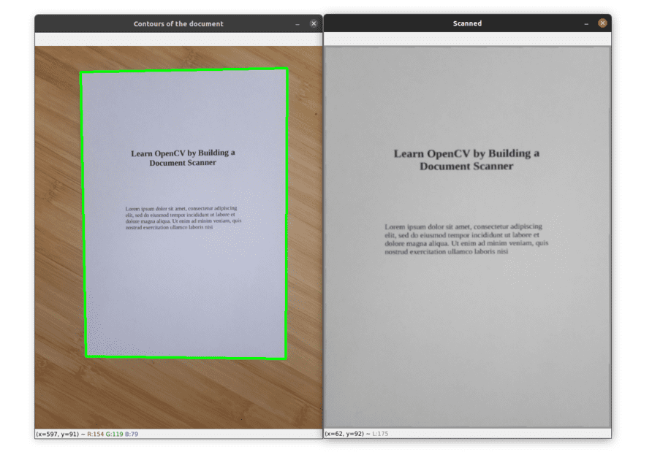The height and width of the screenshot is (463, 652).
Task: Minimize the "Scanned" window
Action: tap(586, 23)
